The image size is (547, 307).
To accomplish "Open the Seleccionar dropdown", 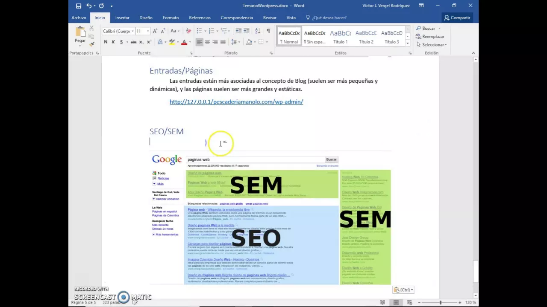I will (432, 45).
